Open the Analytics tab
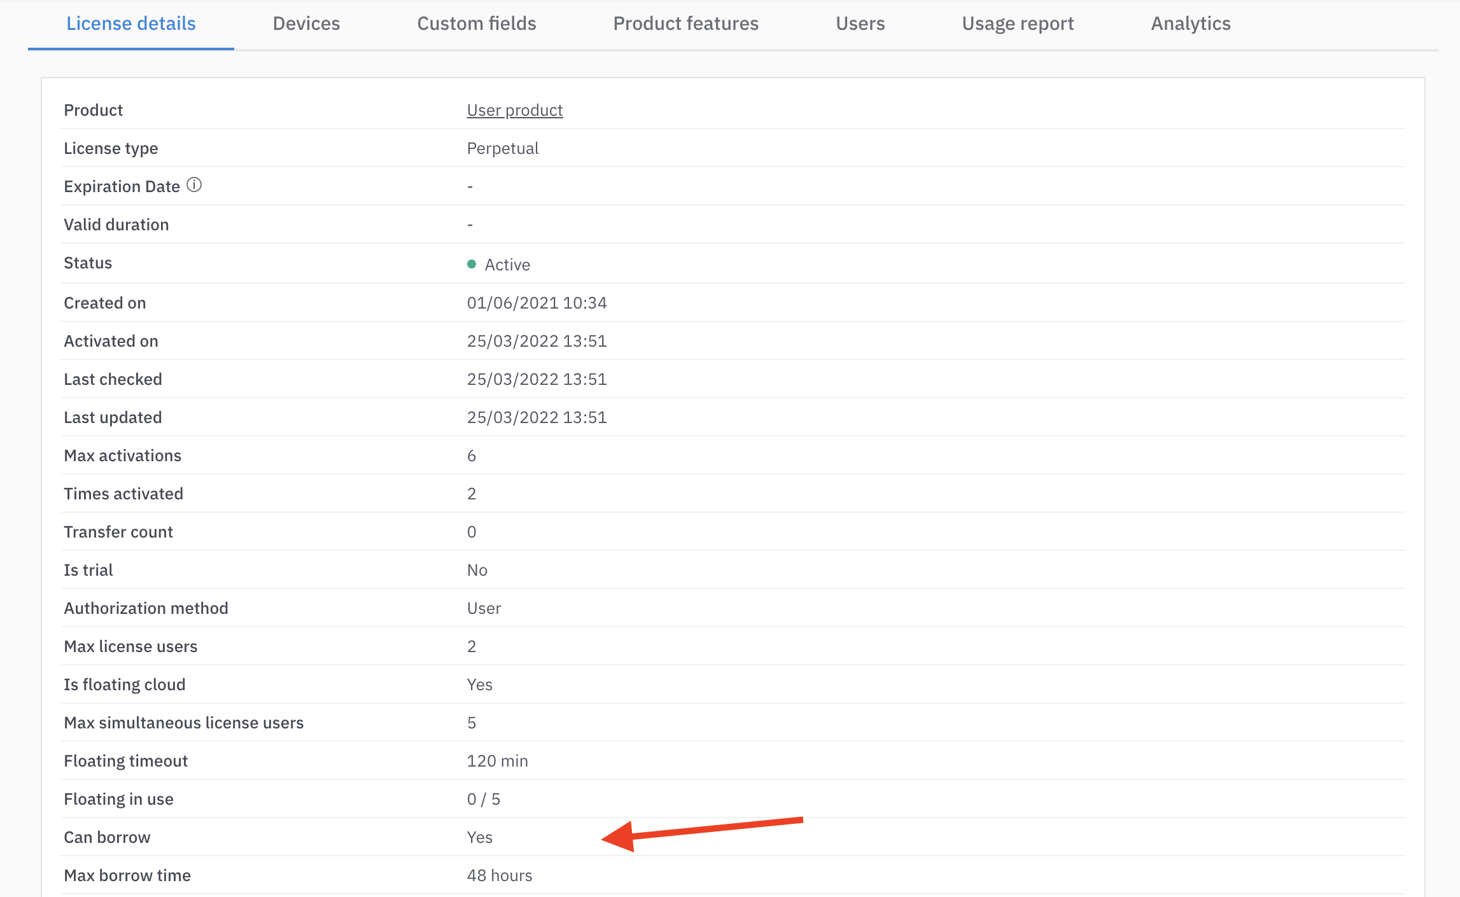The width and height of the screenshot is (1460, 897). (1190, 24)
